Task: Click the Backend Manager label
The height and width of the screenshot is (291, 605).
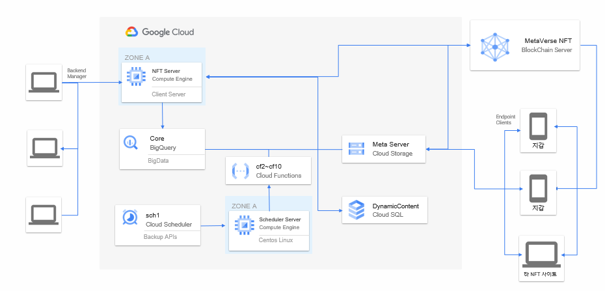Action: [x=77, y=74]
